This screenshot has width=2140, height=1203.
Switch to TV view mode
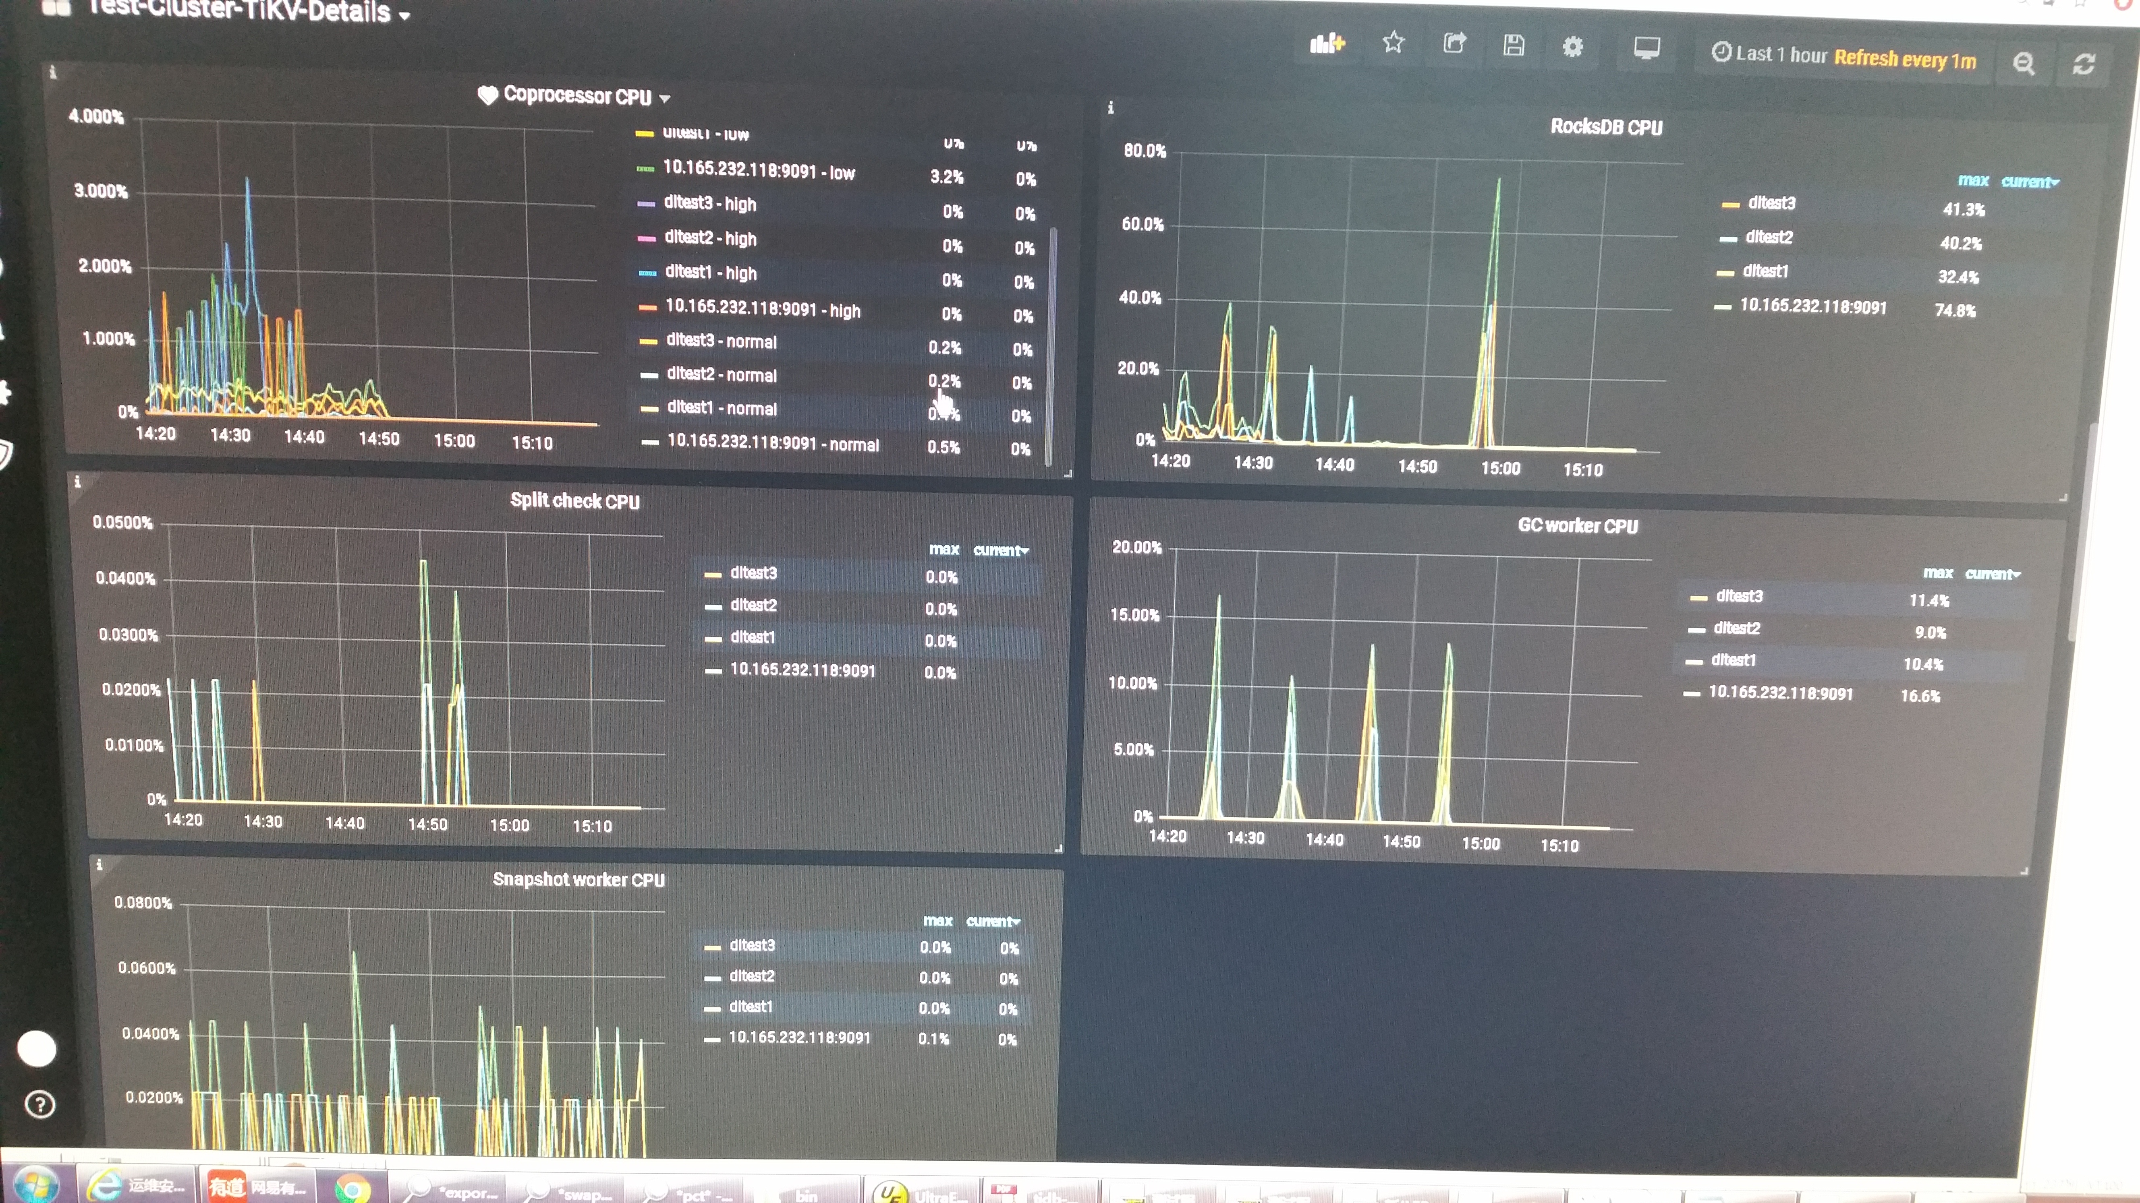1646,48
